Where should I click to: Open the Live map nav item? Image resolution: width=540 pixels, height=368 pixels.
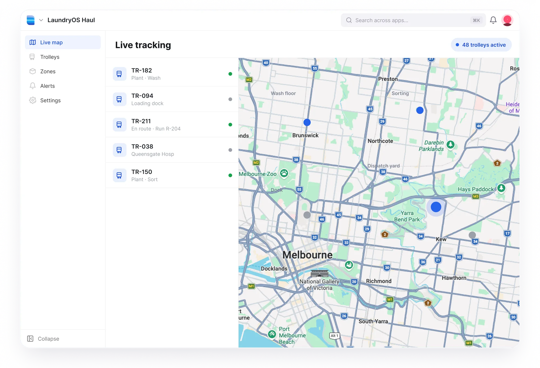click(x=63, y=42)
